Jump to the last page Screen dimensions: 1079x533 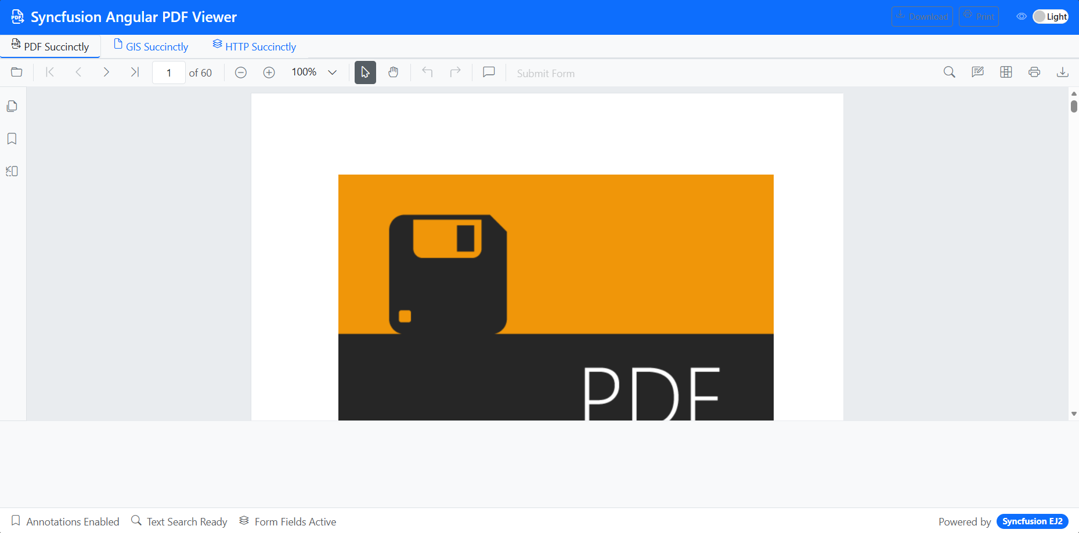[x=135, y=72]
